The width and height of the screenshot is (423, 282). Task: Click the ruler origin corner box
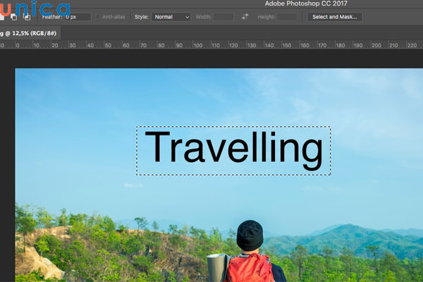[x=2, y=46]
